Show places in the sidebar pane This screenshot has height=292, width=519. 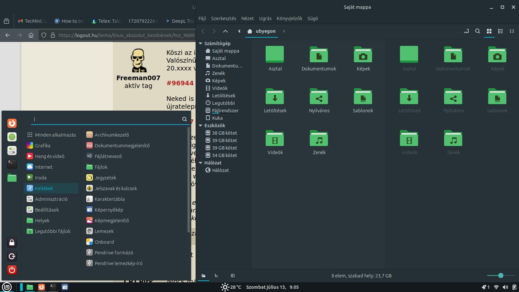pos(203,276)
